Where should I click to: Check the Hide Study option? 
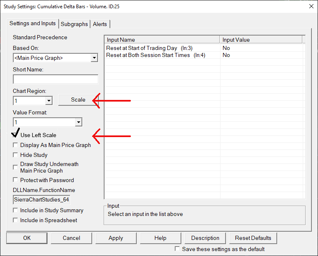[15, 155]
